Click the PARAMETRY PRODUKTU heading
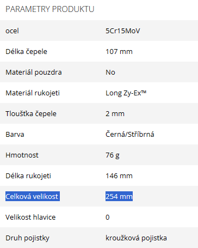This screenshot has width=198, height=248. click(50, 9)
